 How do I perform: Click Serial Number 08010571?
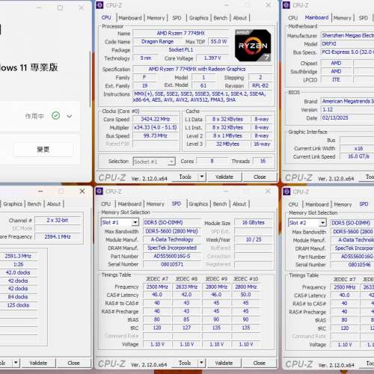172,264
